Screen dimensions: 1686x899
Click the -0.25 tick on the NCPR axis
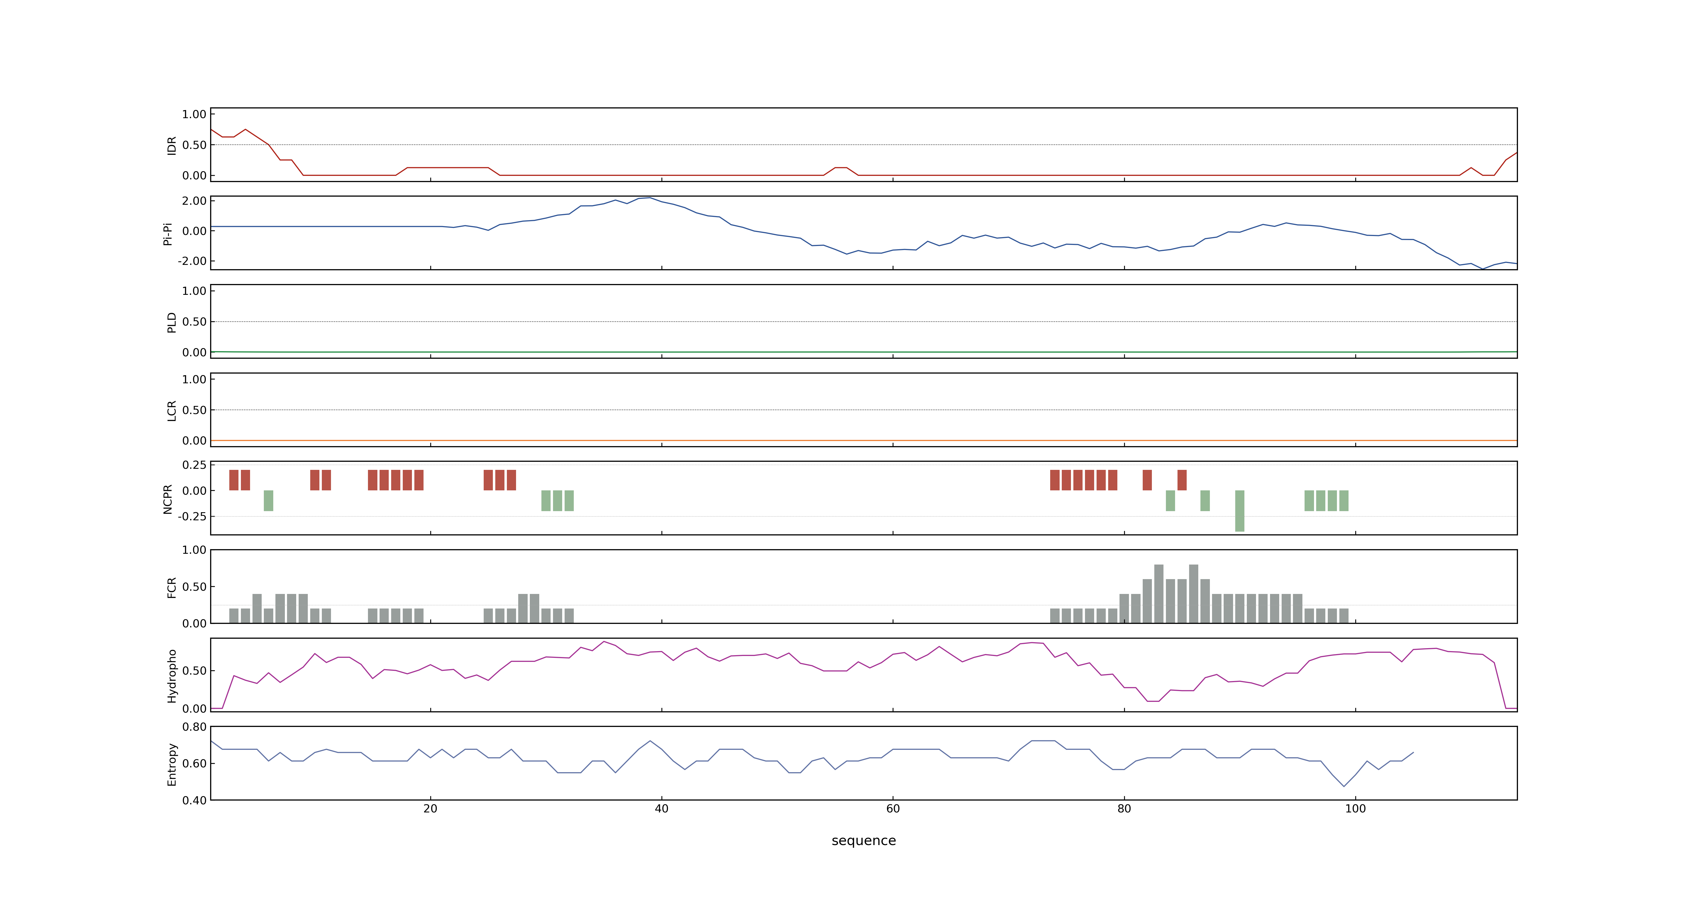[x=192, y=516]
